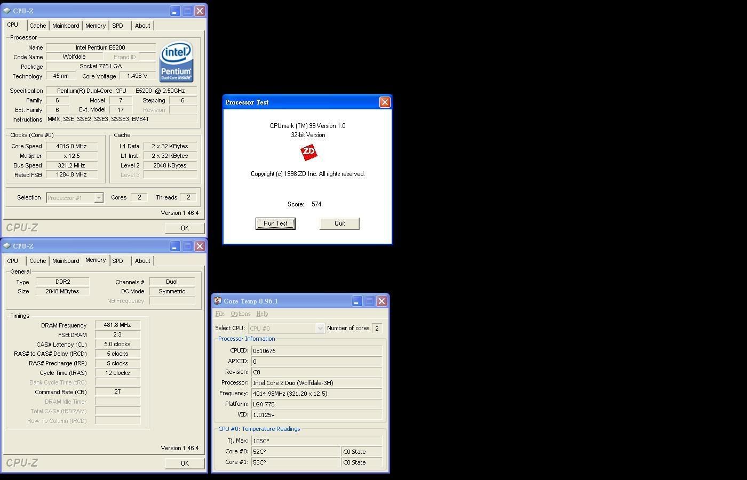Click the bottom CPU-Z window title icon
747x480 pixels.
click(x=7, y=246)
